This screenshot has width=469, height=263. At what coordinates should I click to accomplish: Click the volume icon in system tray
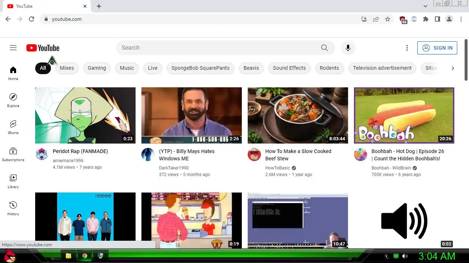tap(405, 256)
